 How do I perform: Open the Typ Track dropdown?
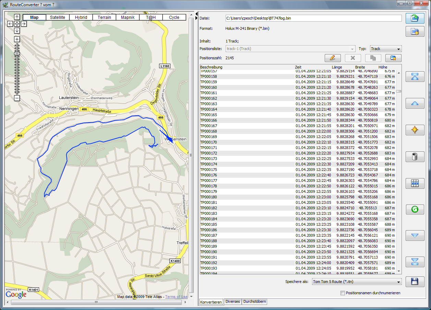click(x=385, y=49)
